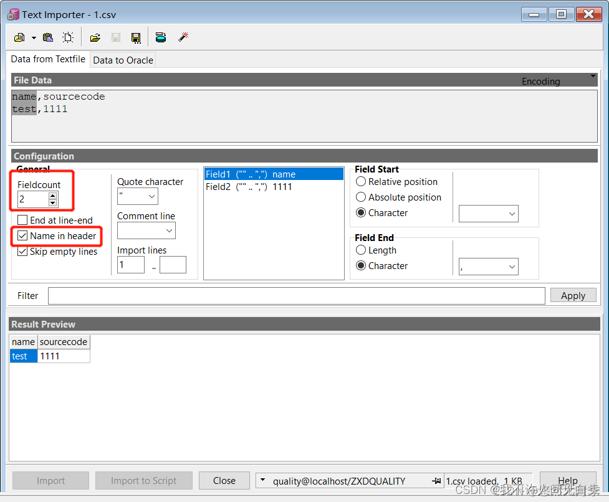Screen dimensions: 609x502
Task: Decrease Fieldcount with the down arrow
Action: click(53, 203)
